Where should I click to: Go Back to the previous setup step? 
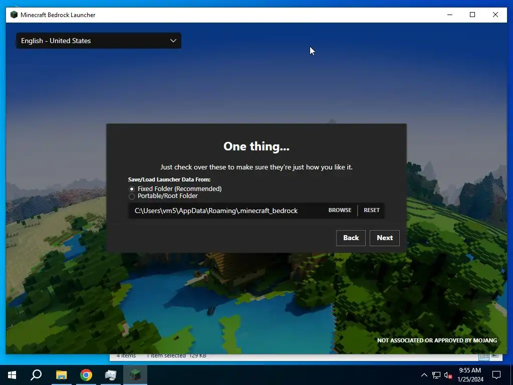point(351,238)
